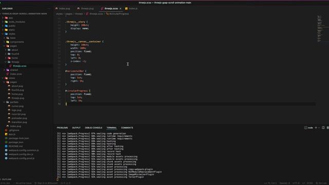Click the node_modules folder icon

(x=6, y=22)
